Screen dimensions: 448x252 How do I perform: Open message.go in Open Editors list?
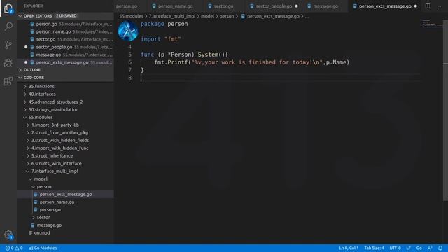(65, 55)
